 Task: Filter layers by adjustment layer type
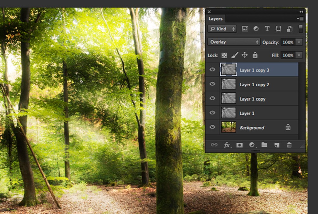point(256,29)
